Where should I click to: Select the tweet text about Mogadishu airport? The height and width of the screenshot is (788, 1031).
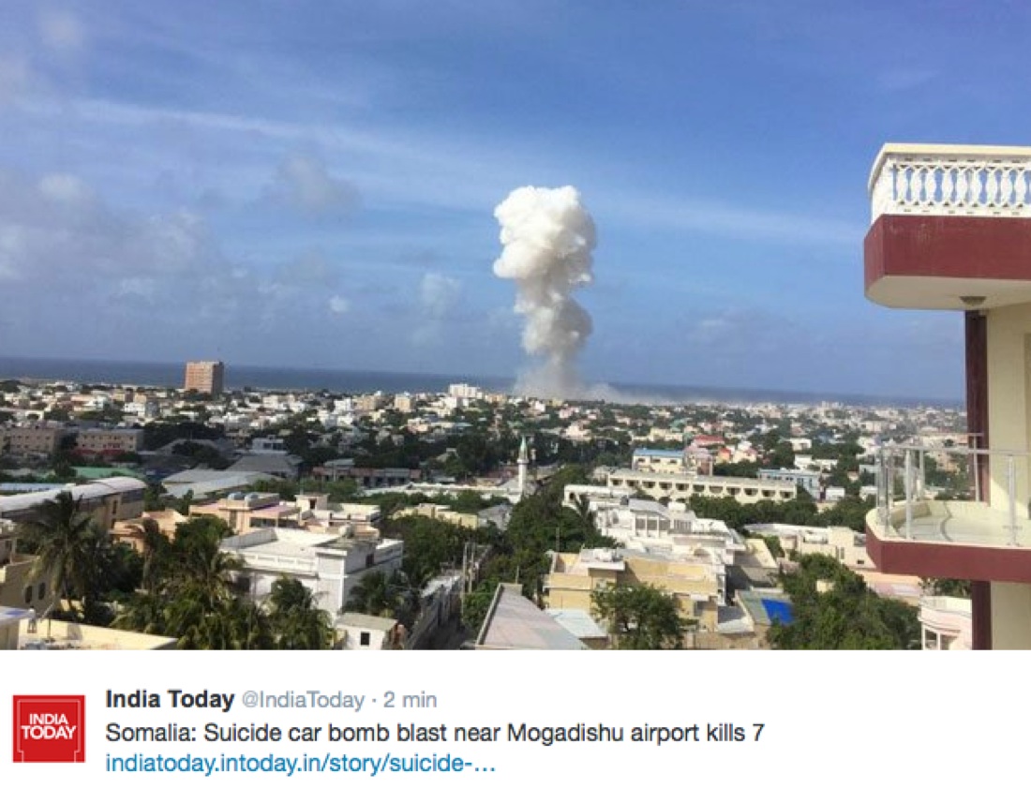click(x=435, y=732)
